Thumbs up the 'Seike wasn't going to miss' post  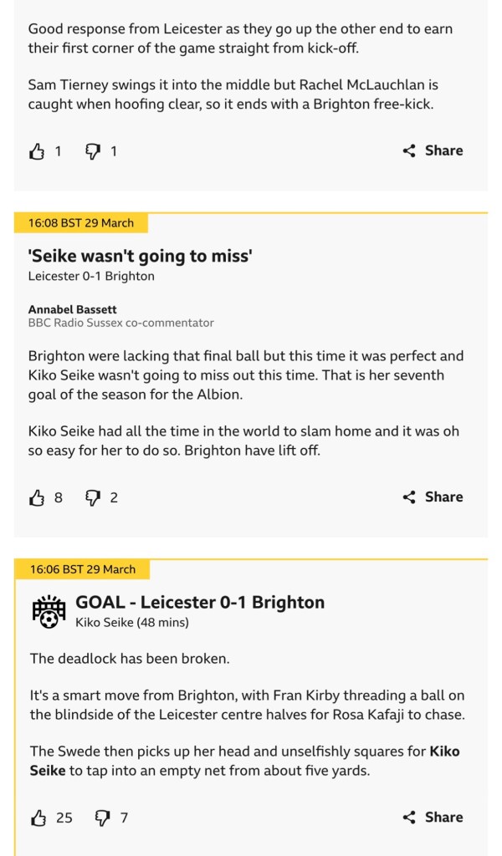38,497
